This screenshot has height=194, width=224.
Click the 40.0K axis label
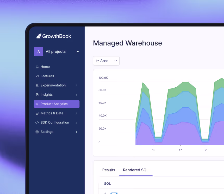[102, 116]
